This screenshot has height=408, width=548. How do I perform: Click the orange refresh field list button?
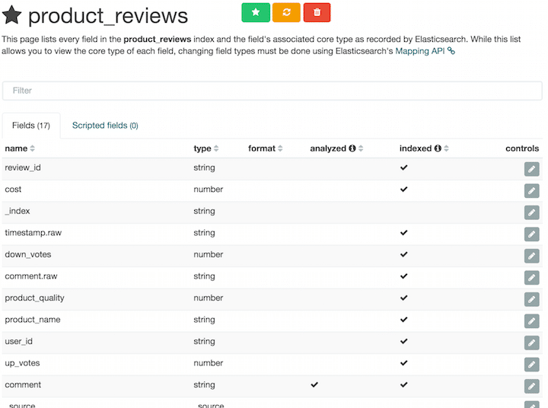click(286, 13)
